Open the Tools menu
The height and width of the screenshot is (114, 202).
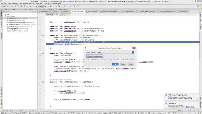(45, 3)
